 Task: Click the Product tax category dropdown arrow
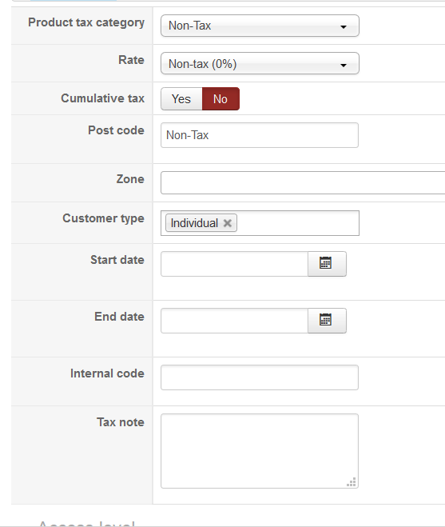[x=344, y=26]
